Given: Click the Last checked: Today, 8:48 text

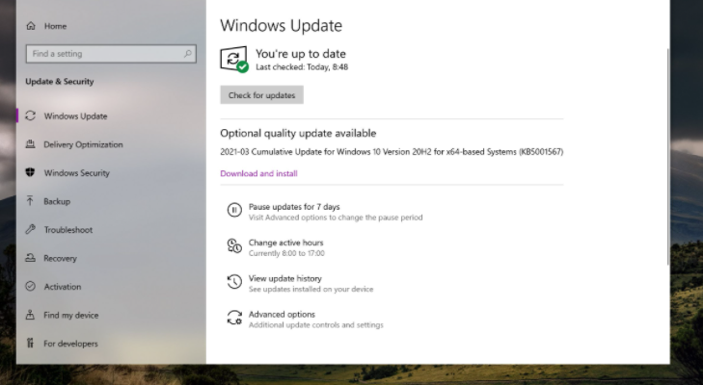Looking at the screenshot, I should pyautogui.click(x=302, y=67).
